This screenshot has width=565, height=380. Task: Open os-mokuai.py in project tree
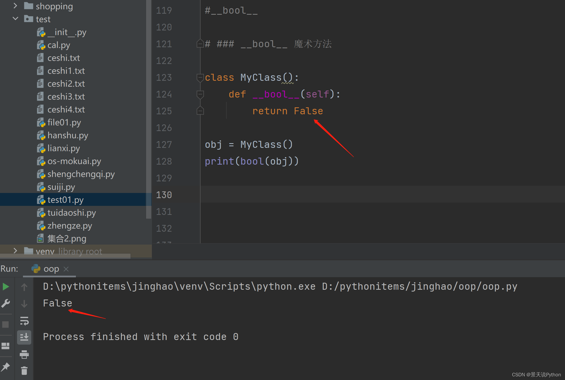point(74,161)
